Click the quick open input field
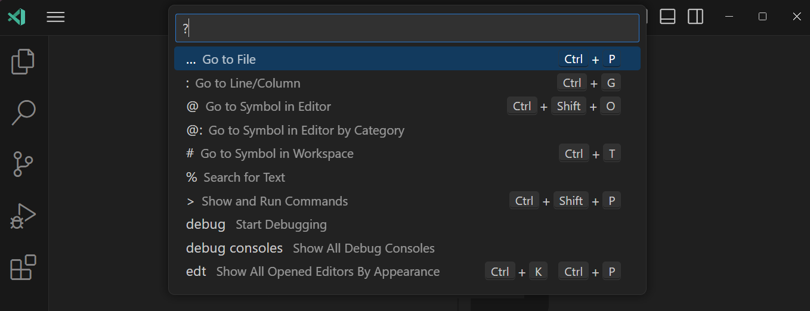The image size is (810, 311). click(407, 28)
